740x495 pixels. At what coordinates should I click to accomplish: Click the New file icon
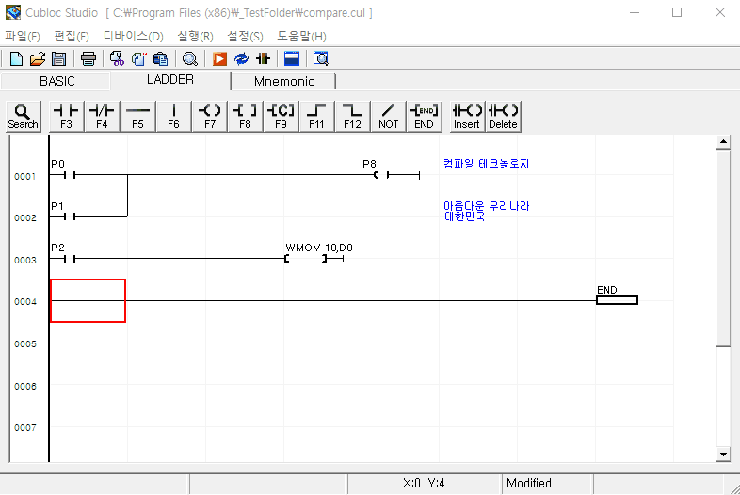pyautogui.click(x=16, y=58)
